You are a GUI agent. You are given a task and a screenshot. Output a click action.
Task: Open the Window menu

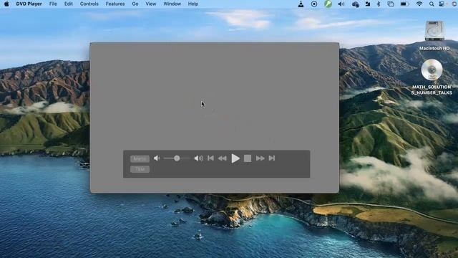[x=172, y=4]
